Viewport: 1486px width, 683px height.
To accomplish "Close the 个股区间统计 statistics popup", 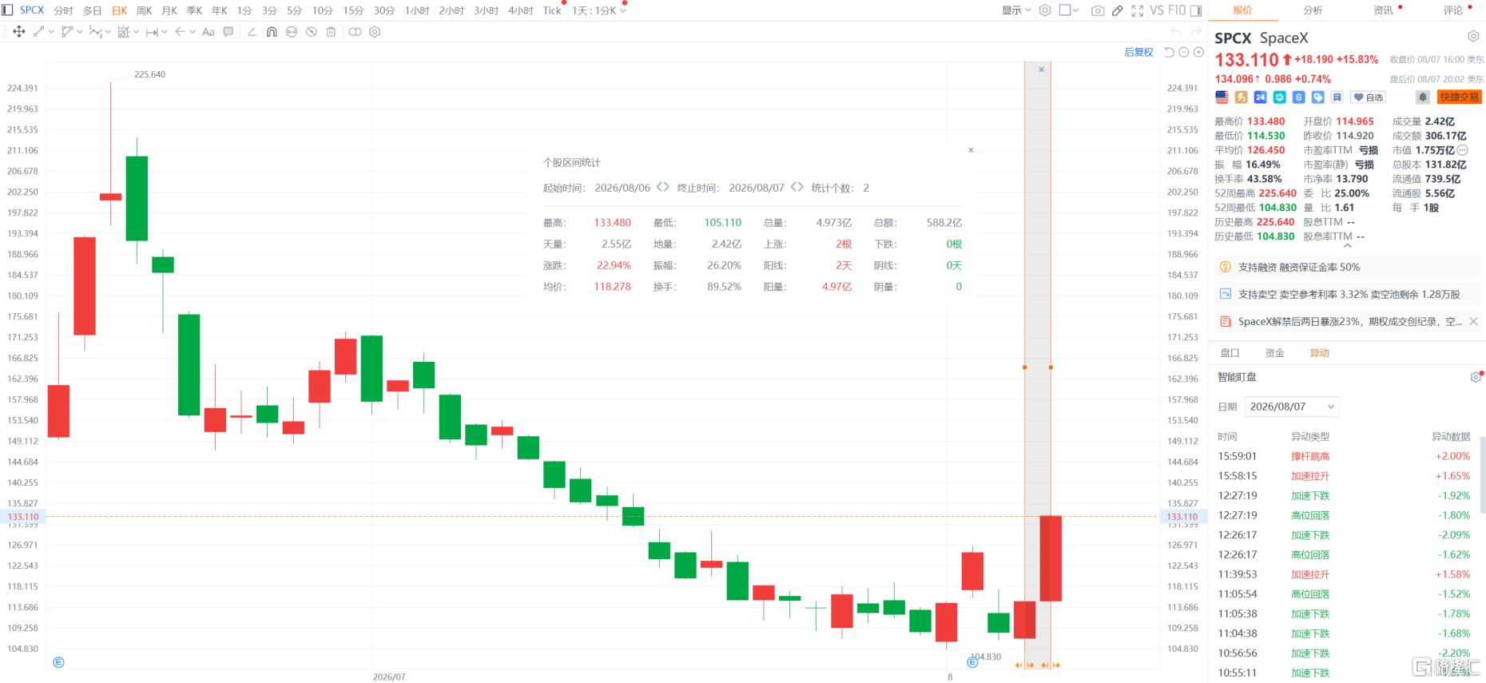I will coord(971,150).
